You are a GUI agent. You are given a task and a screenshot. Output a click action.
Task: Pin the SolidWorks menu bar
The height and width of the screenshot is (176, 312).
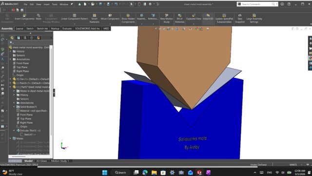coord(72,4)
